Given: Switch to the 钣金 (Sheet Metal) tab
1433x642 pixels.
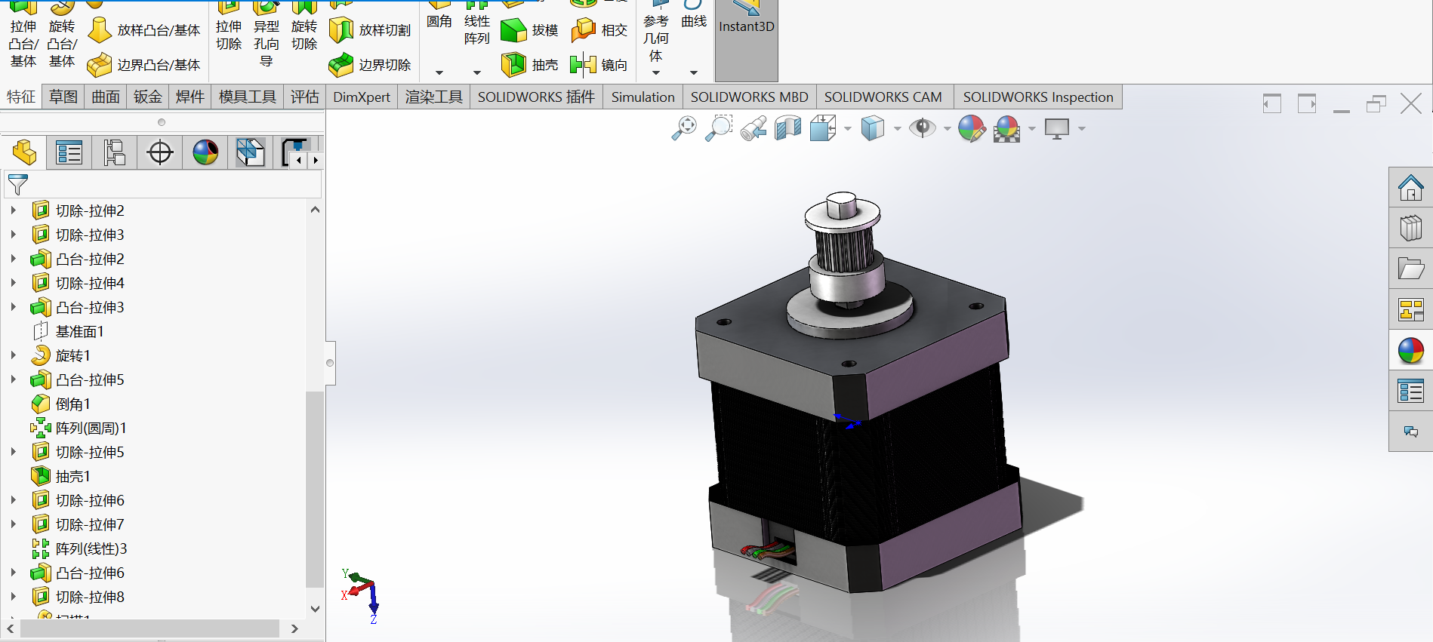Looking at the screenshot, I should pos(148,97).
